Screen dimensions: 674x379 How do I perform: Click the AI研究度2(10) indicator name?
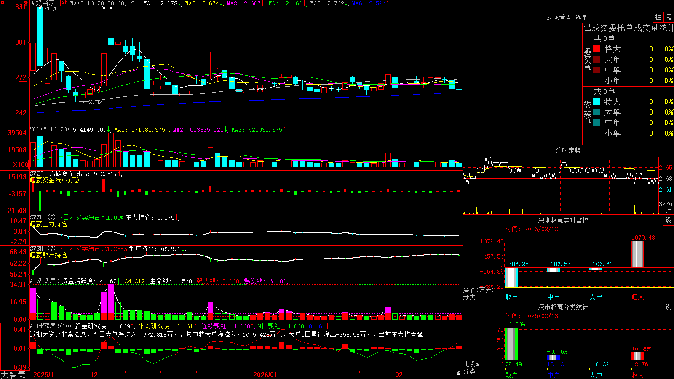[51, 326]
